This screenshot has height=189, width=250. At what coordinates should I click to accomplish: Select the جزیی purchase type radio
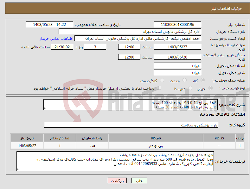210,88
